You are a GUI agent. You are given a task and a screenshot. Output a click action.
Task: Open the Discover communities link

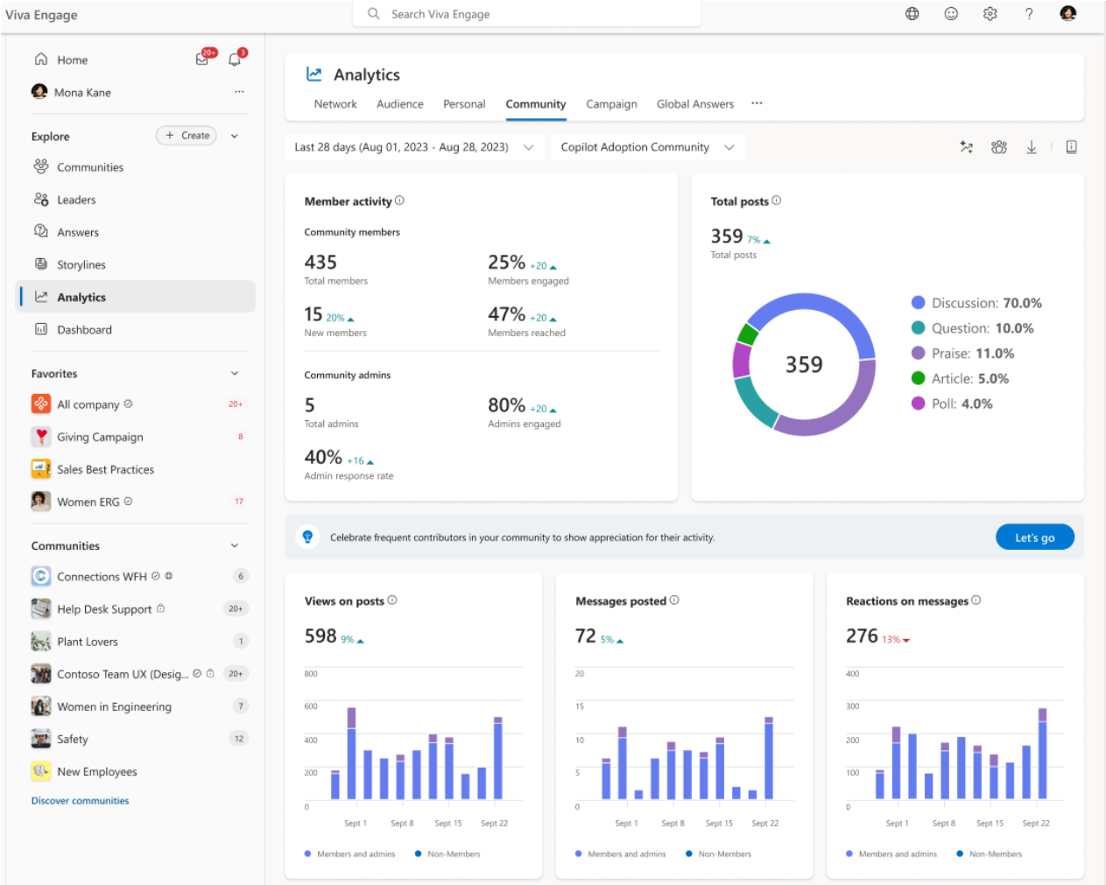pos(80,800)
